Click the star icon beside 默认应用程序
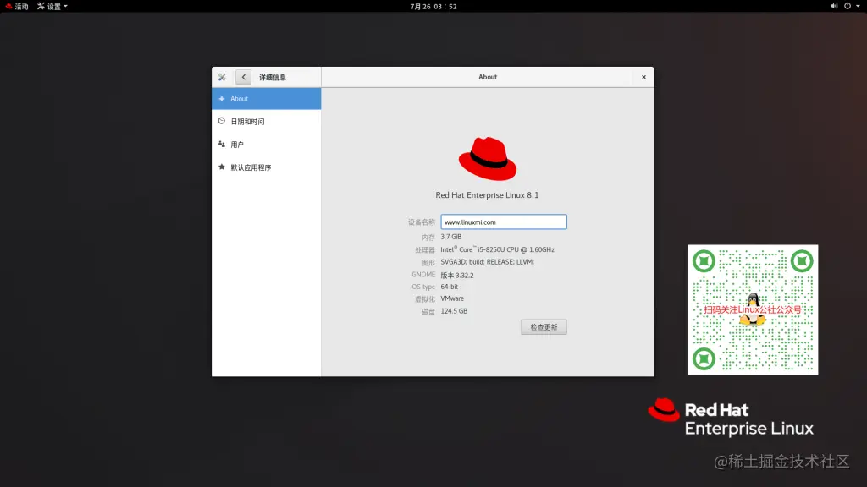 222,167
